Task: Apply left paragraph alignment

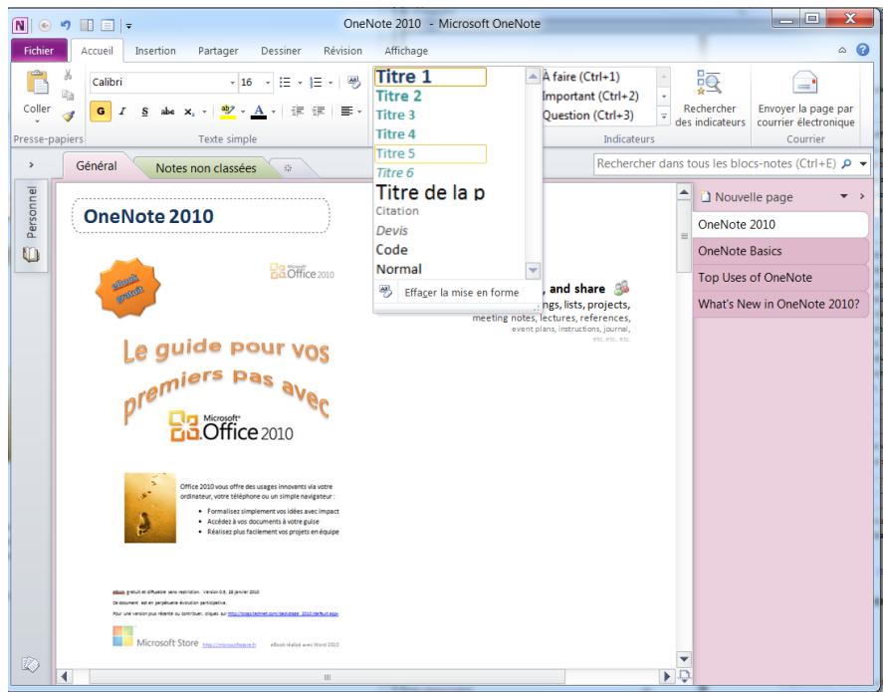Action: pos(346,112)
